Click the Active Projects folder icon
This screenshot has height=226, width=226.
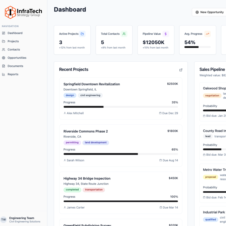click(82, 34)
